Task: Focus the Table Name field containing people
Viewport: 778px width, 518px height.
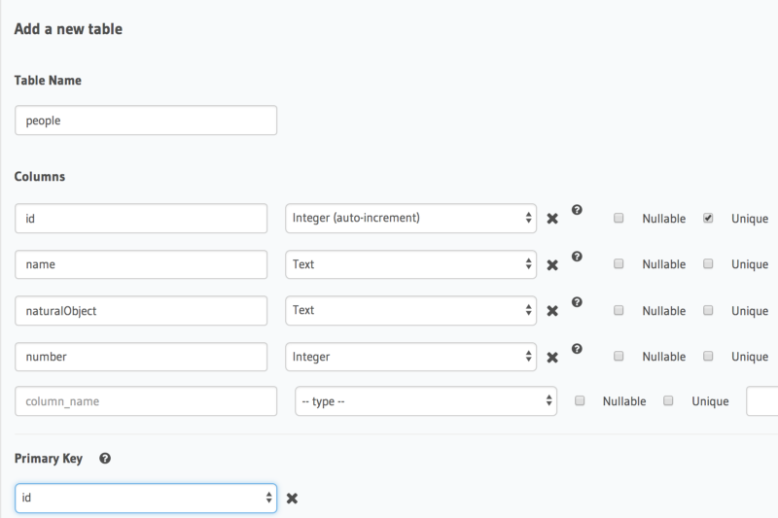Action: (x=146, y=120)
